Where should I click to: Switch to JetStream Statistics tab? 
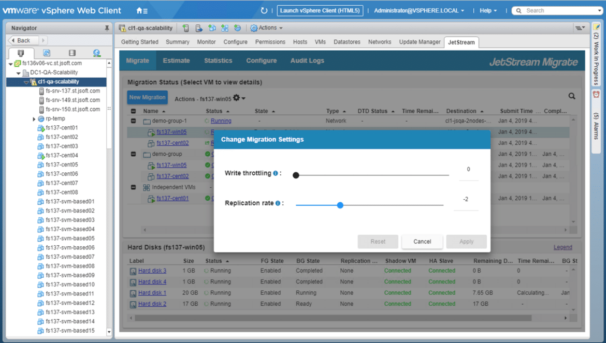(218, 61)
